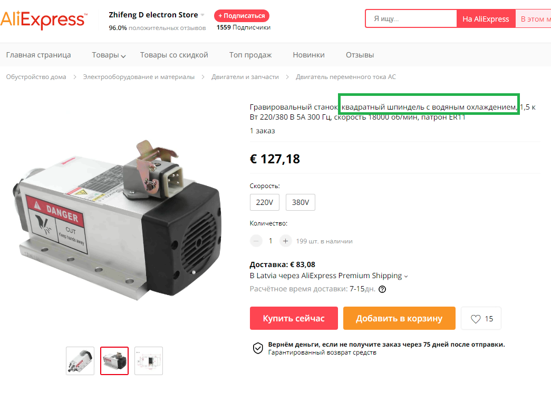The image size is (551, 393).
Task: Click the Купить сейчас button
Action: (294, 318)
